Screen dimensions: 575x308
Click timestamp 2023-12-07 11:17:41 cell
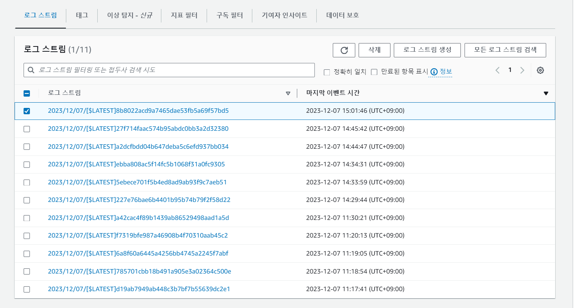tap(355, 289)
